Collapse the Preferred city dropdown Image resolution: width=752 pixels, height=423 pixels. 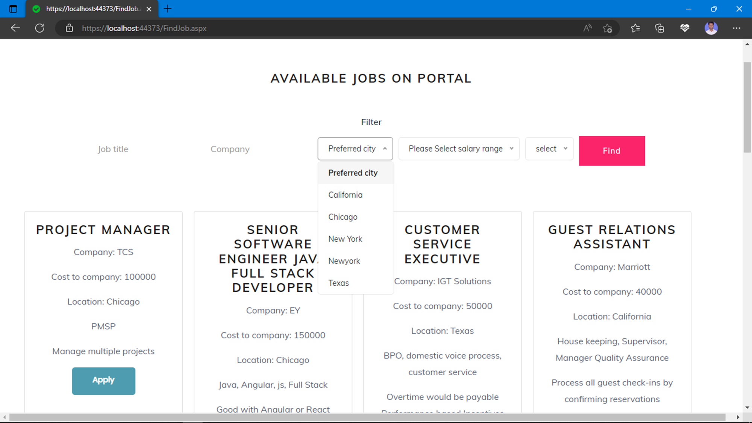pyautogui.click(x=355, y=149)
